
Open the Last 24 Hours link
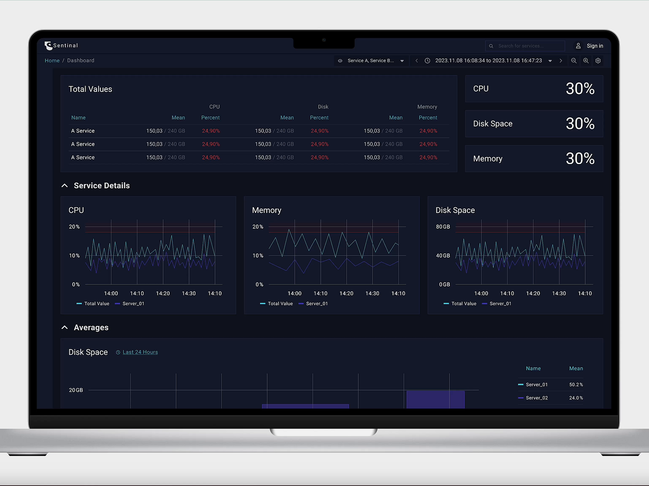140,352
